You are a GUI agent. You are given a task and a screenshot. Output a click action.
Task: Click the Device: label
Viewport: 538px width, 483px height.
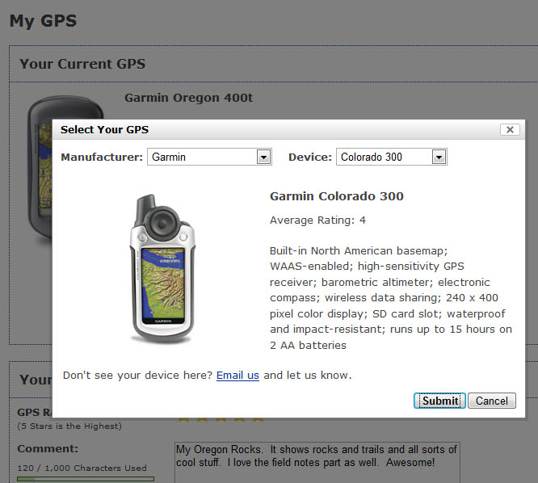310,157
